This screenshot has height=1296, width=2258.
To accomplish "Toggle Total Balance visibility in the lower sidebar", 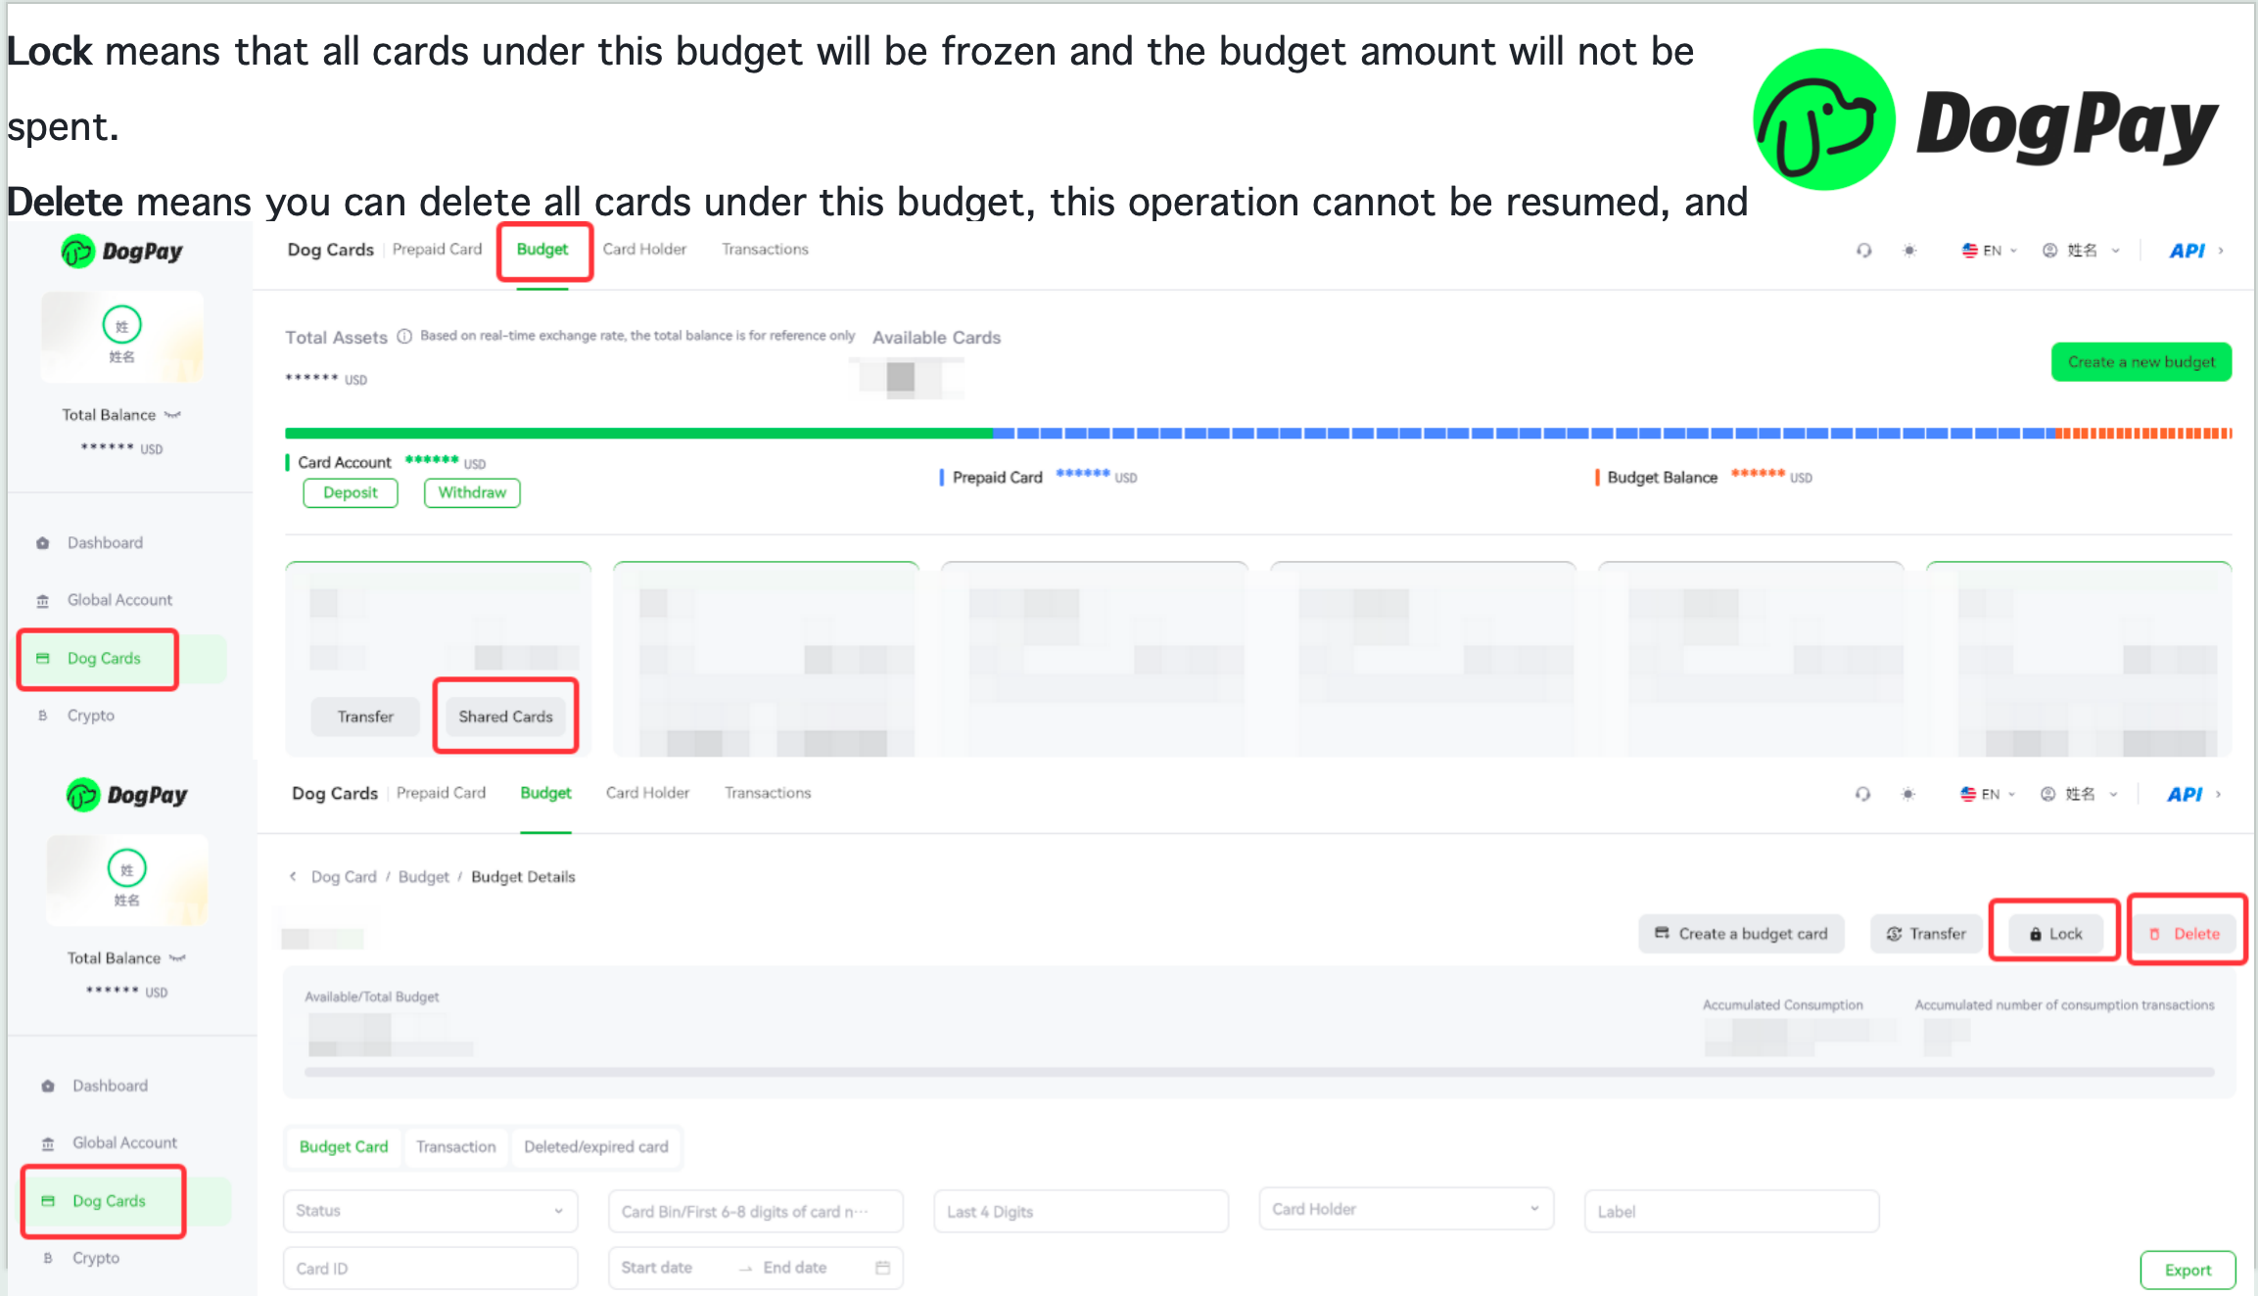I will pos(177,958).
